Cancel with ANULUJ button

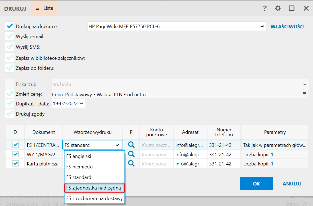[292, 184]
